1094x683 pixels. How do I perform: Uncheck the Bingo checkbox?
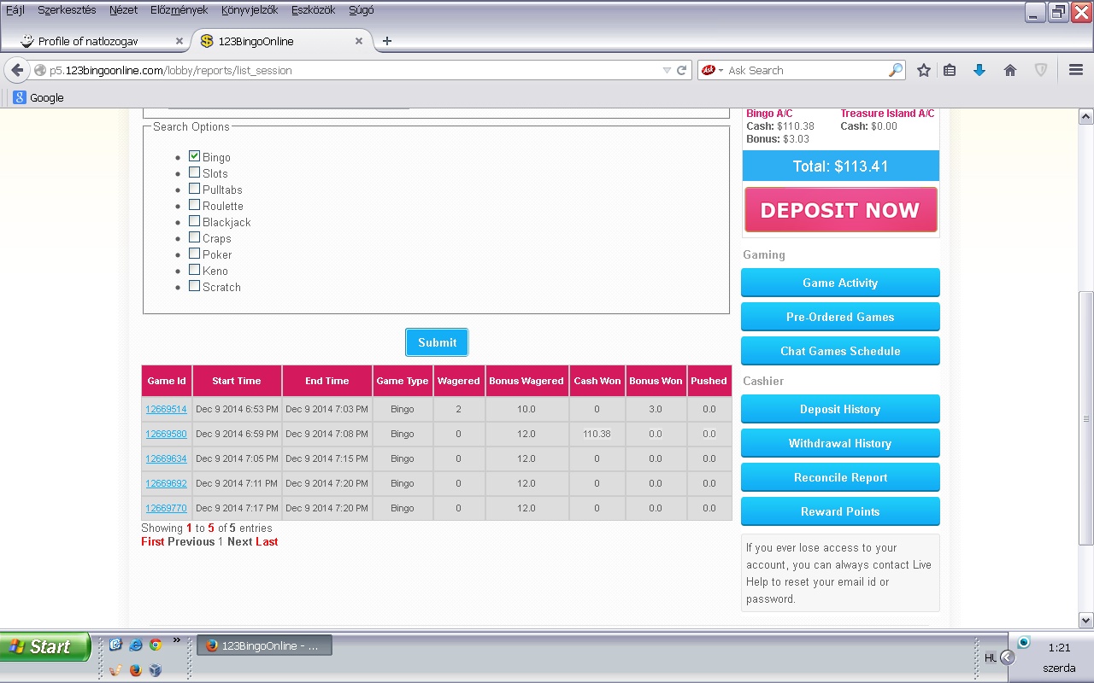(x=195, y=156)
